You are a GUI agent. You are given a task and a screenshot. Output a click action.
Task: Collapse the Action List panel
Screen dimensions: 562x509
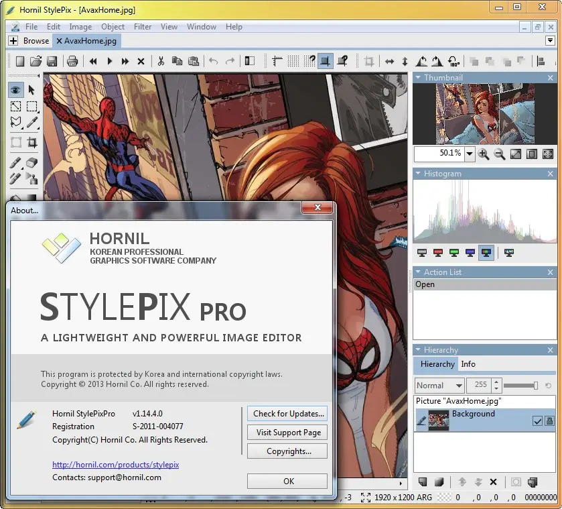click(417, 272)
